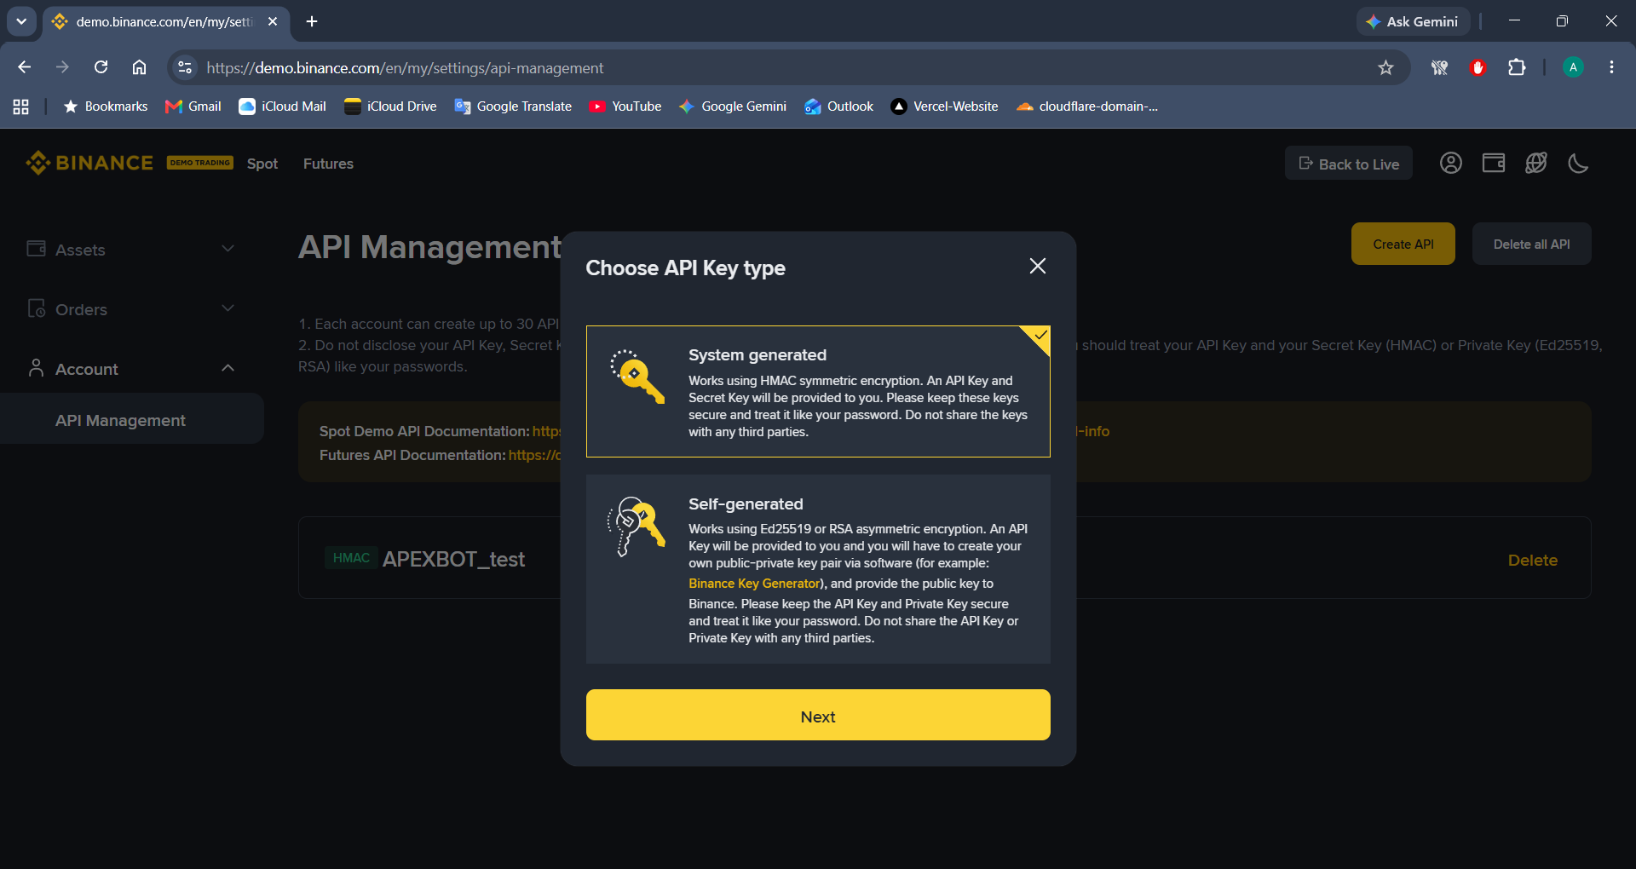Click the browser back arrow
The width and height of the screenshot is (1636, 869).
[24, 67]
